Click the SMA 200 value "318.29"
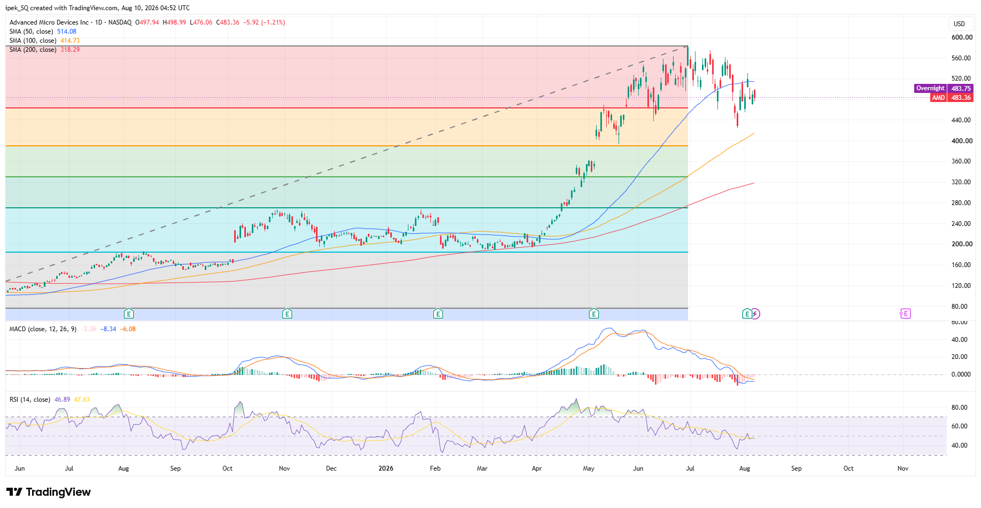Image resolution: width=981 pixels, height=508 pixels. (70, 50)
